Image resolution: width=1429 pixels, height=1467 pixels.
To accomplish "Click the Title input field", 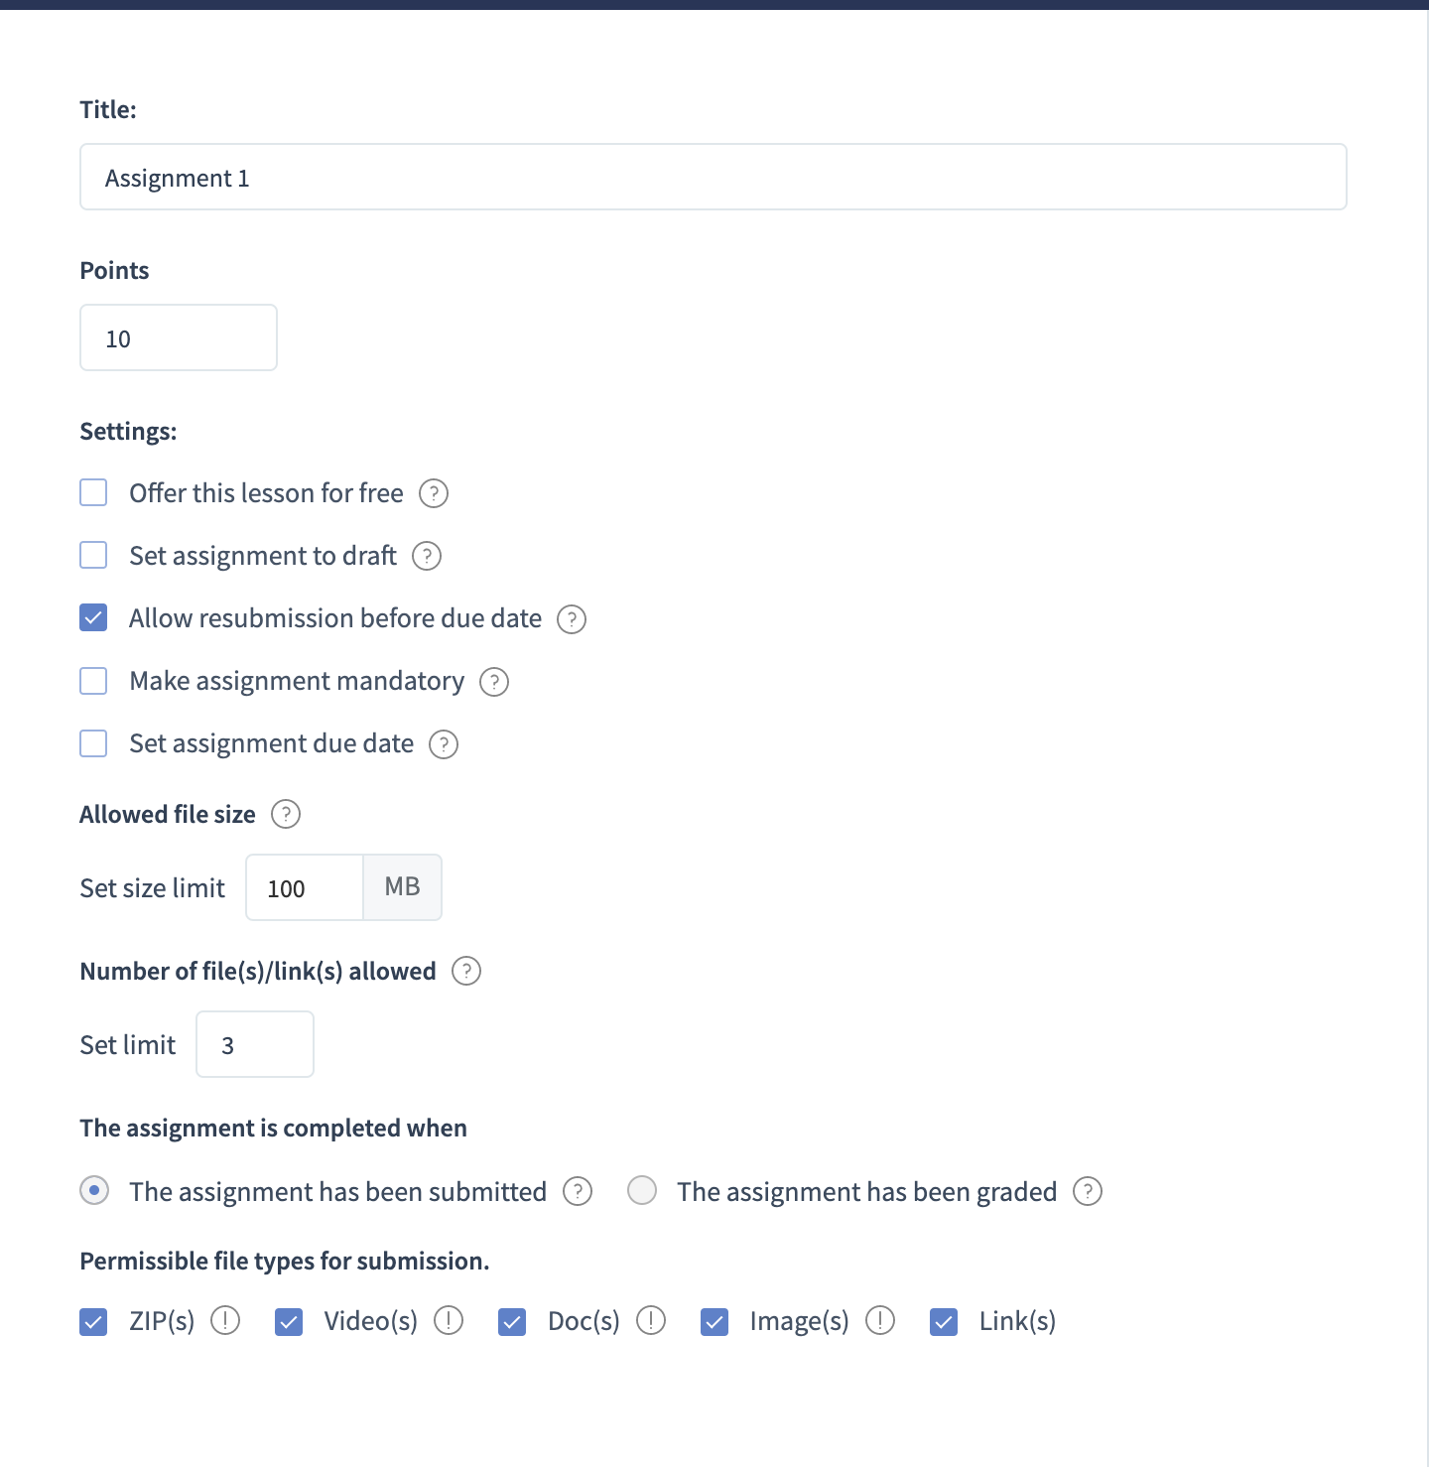I will pyautogui.click(x=713, y=178).
